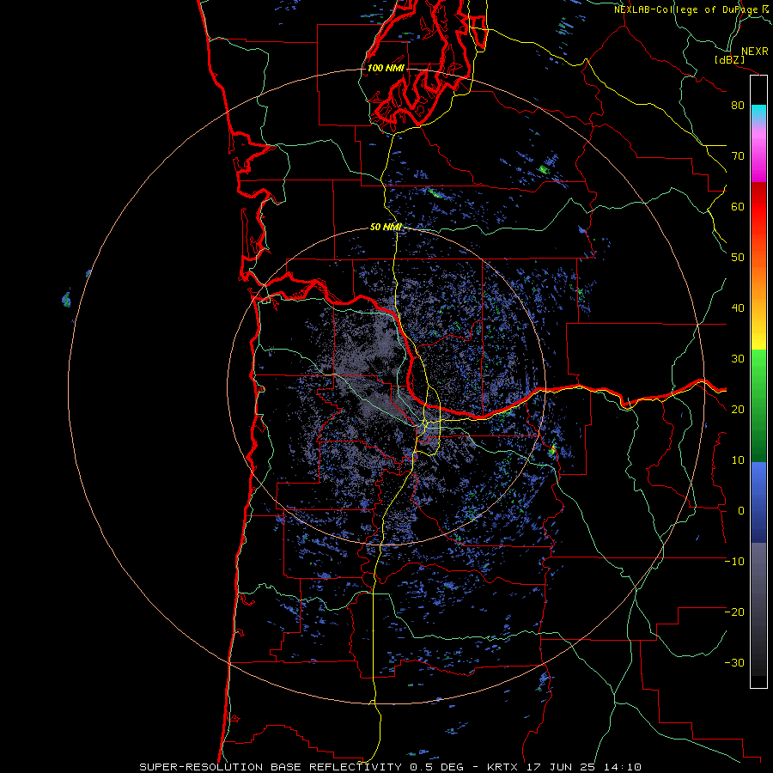Screen dimensions: 773x773
Task: Click the -30 value on dBZ scale
Action: tap(734, 663)
